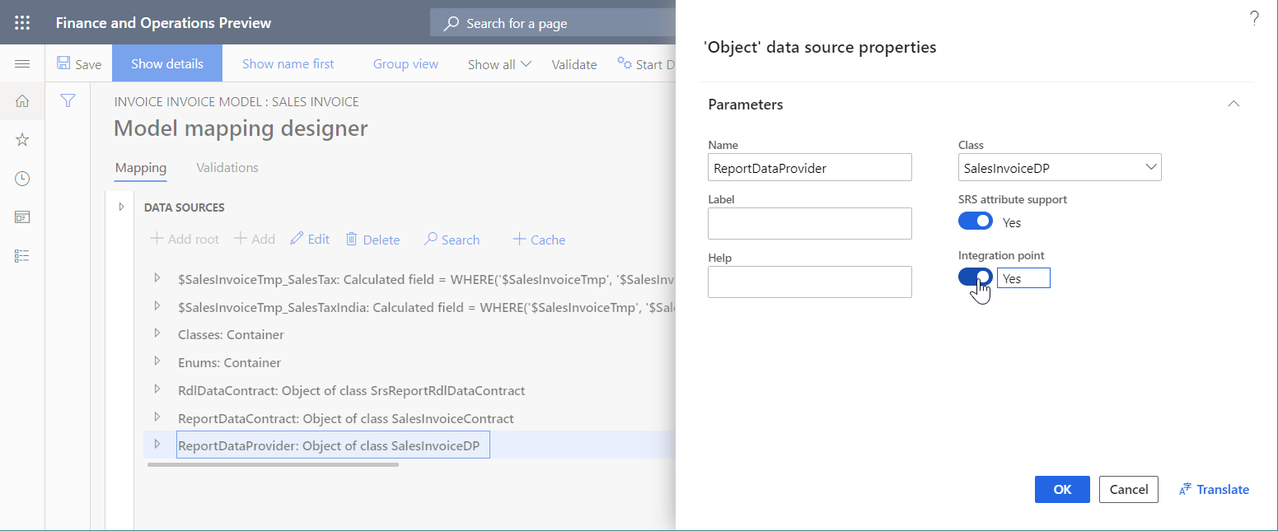Click the hamburger menu icon
Viewport: 1278px width, 531px height.
point(21,63)
